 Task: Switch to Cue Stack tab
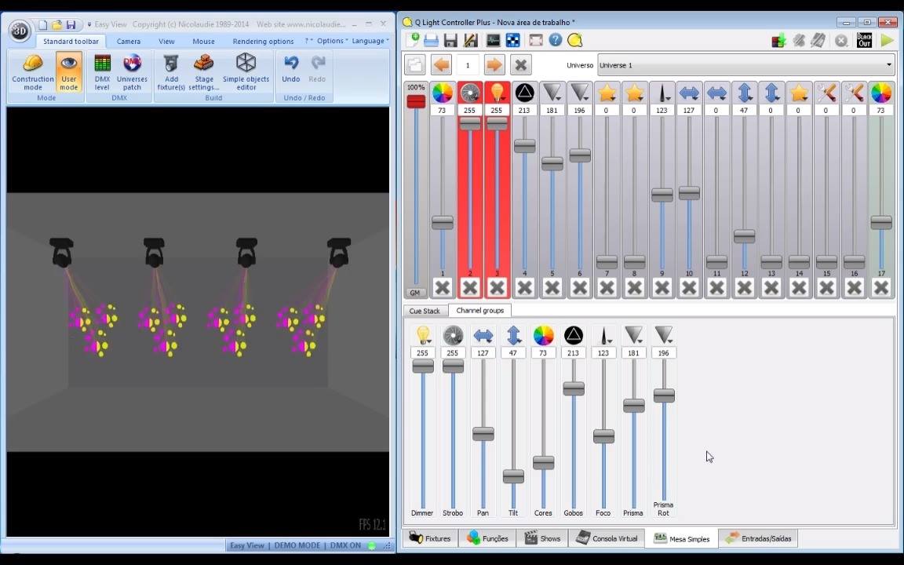(425, 311)
